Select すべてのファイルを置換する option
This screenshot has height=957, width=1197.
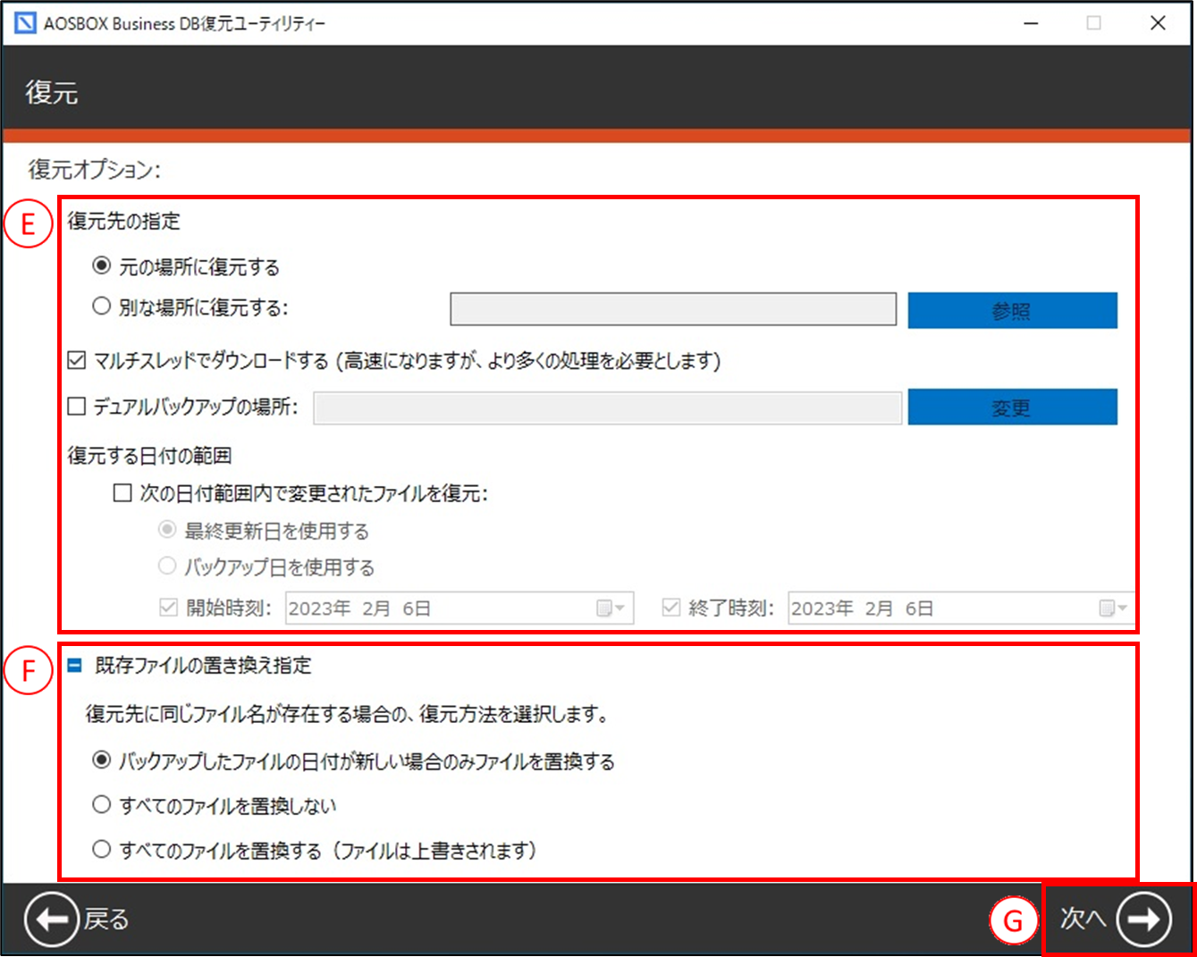tap(102, 849)
